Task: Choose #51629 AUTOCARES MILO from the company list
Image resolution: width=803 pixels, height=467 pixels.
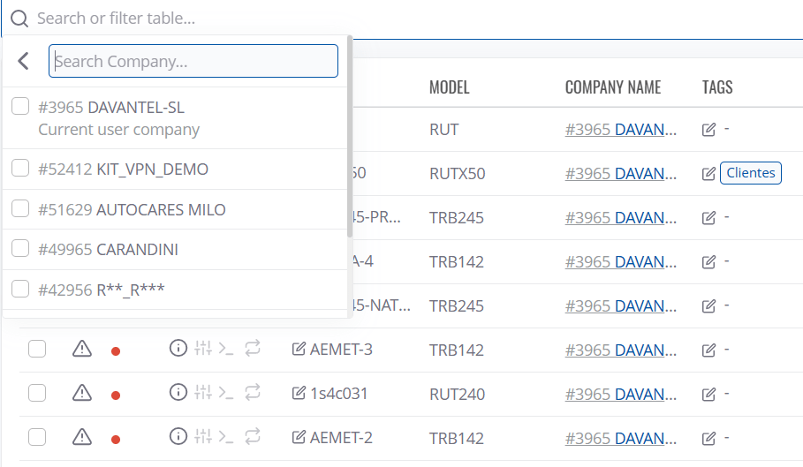Action: 20,209
